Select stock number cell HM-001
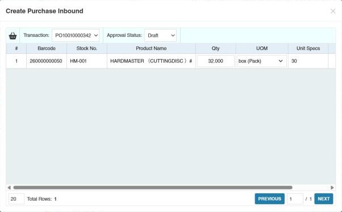 coord(87,61)
